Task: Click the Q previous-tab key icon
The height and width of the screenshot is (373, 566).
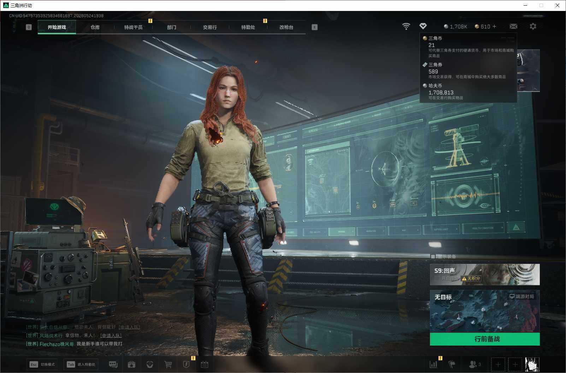Action: [x=29, y=27]
